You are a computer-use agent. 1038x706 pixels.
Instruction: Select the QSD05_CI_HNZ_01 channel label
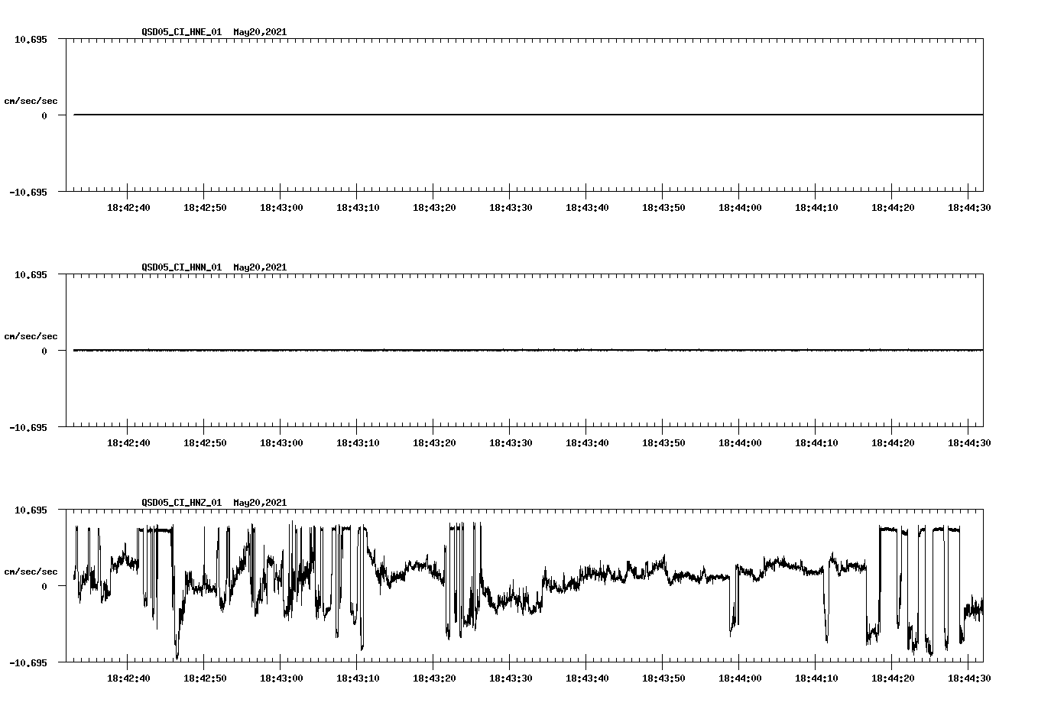click(x=183, y=503)
